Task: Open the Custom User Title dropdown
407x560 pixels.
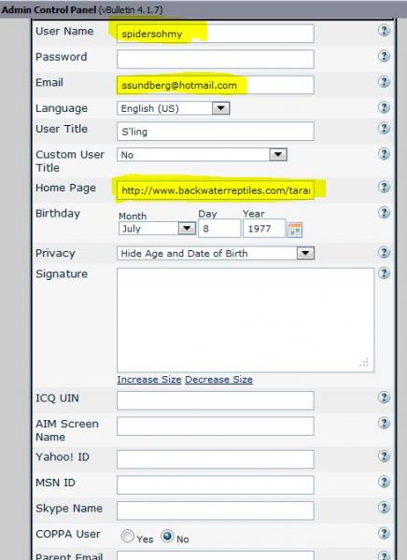Action: coord(202,155)
